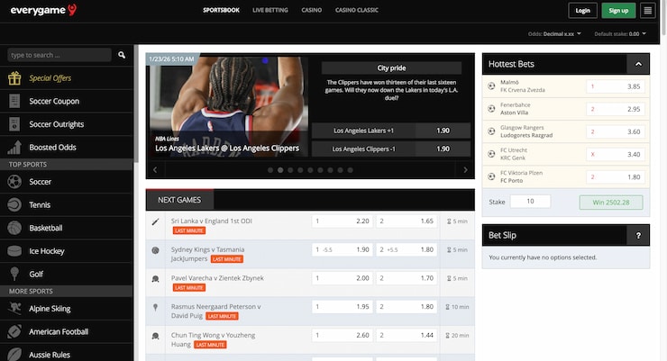Select Sri Lanka odds 2.20
The width and height of the screenshot is (667, 361).
(343, 221)
